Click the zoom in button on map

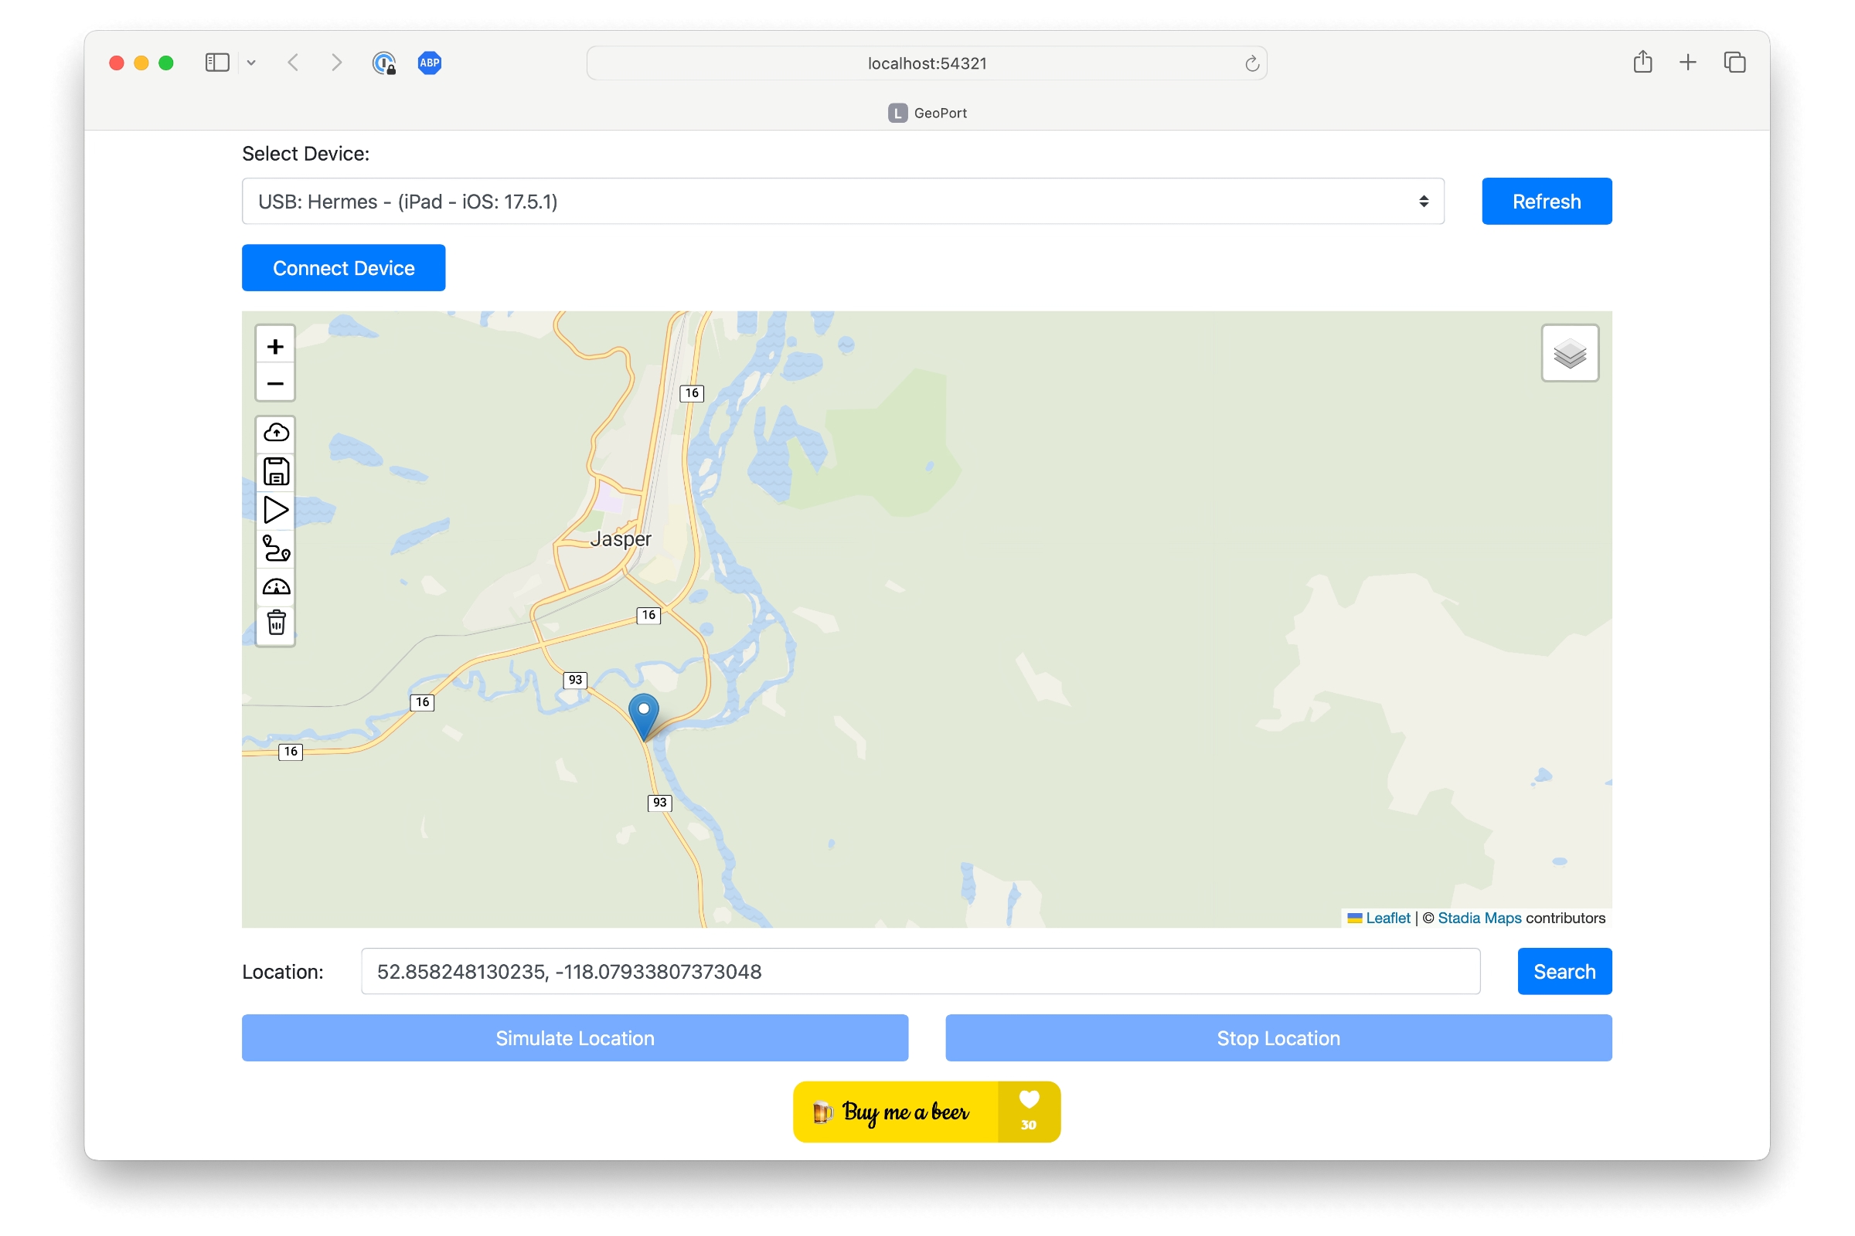[x=274, y=346]
